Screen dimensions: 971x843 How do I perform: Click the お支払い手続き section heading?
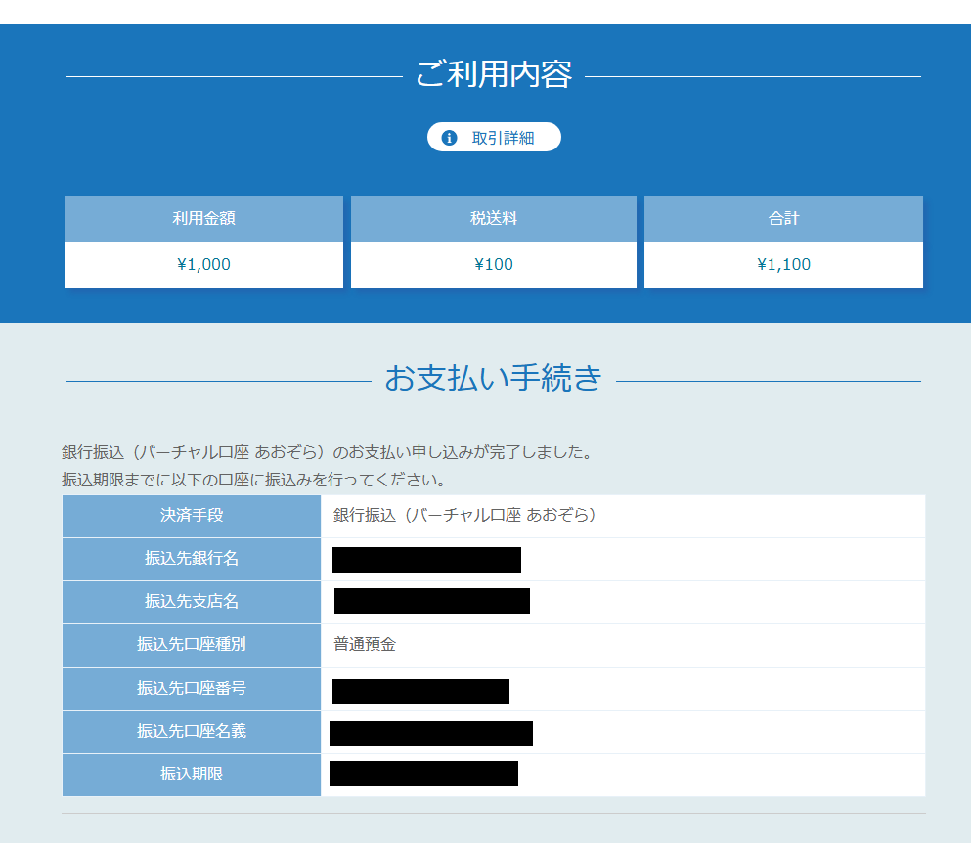coord(494,377)
